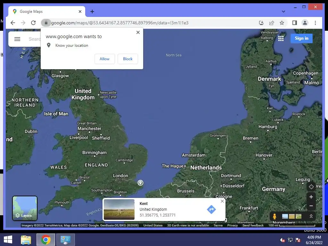328x246 pixels.
Task: Click the Hamburg city label
Action: click(x=268, y=127)
